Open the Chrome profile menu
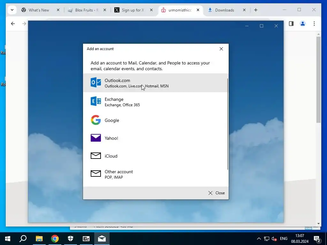 click(303, 24)
